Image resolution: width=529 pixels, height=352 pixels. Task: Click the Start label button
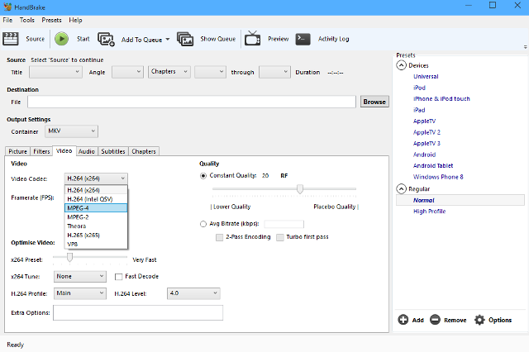[x=83, y=39]
